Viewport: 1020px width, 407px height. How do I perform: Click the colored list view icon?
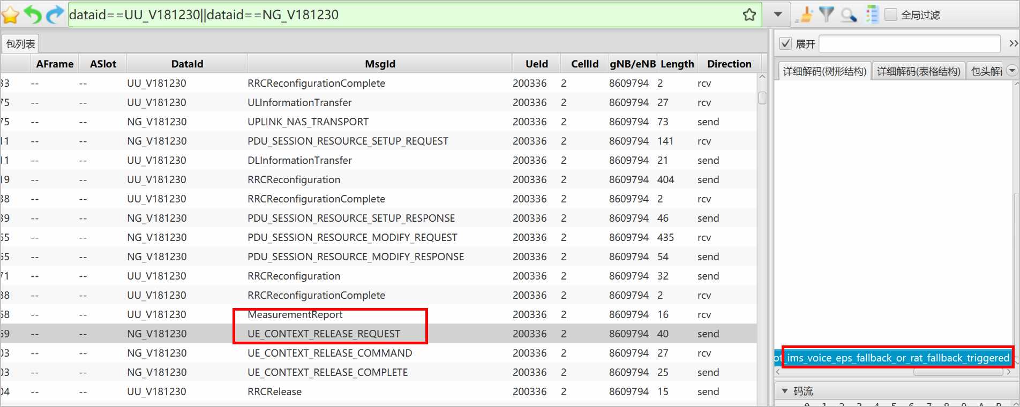click(872, 14)
